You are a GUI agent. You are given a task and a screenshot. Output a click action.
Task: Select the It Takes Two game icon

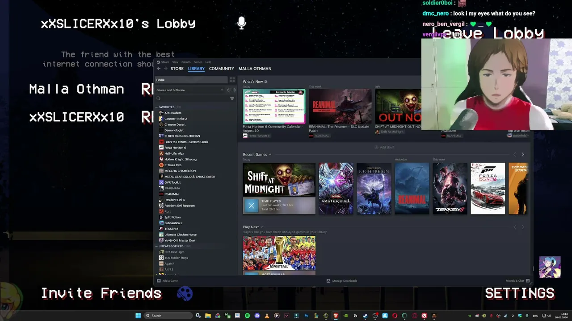point(161,165)
